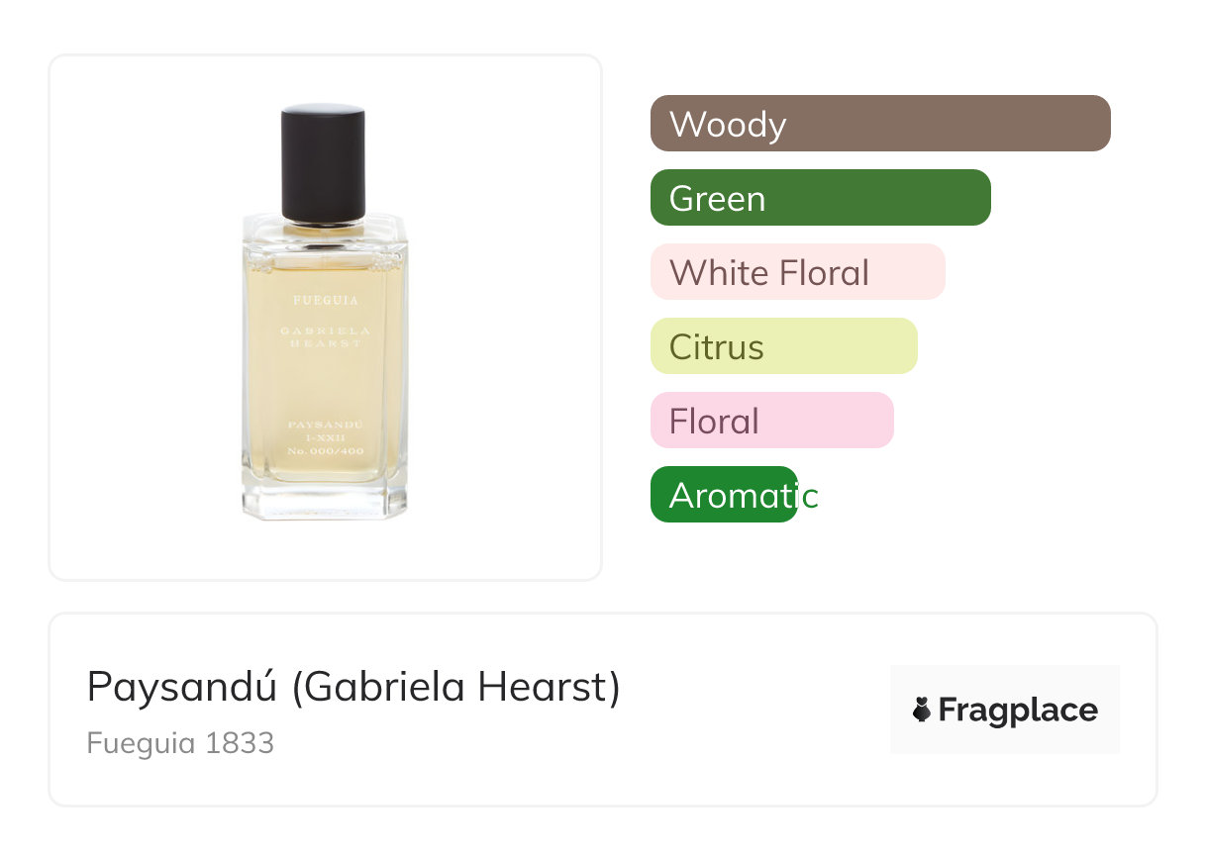This screenshot has height=855, width=1206.
Task: Click the Woody label text
Action: (x=728, y=124)
